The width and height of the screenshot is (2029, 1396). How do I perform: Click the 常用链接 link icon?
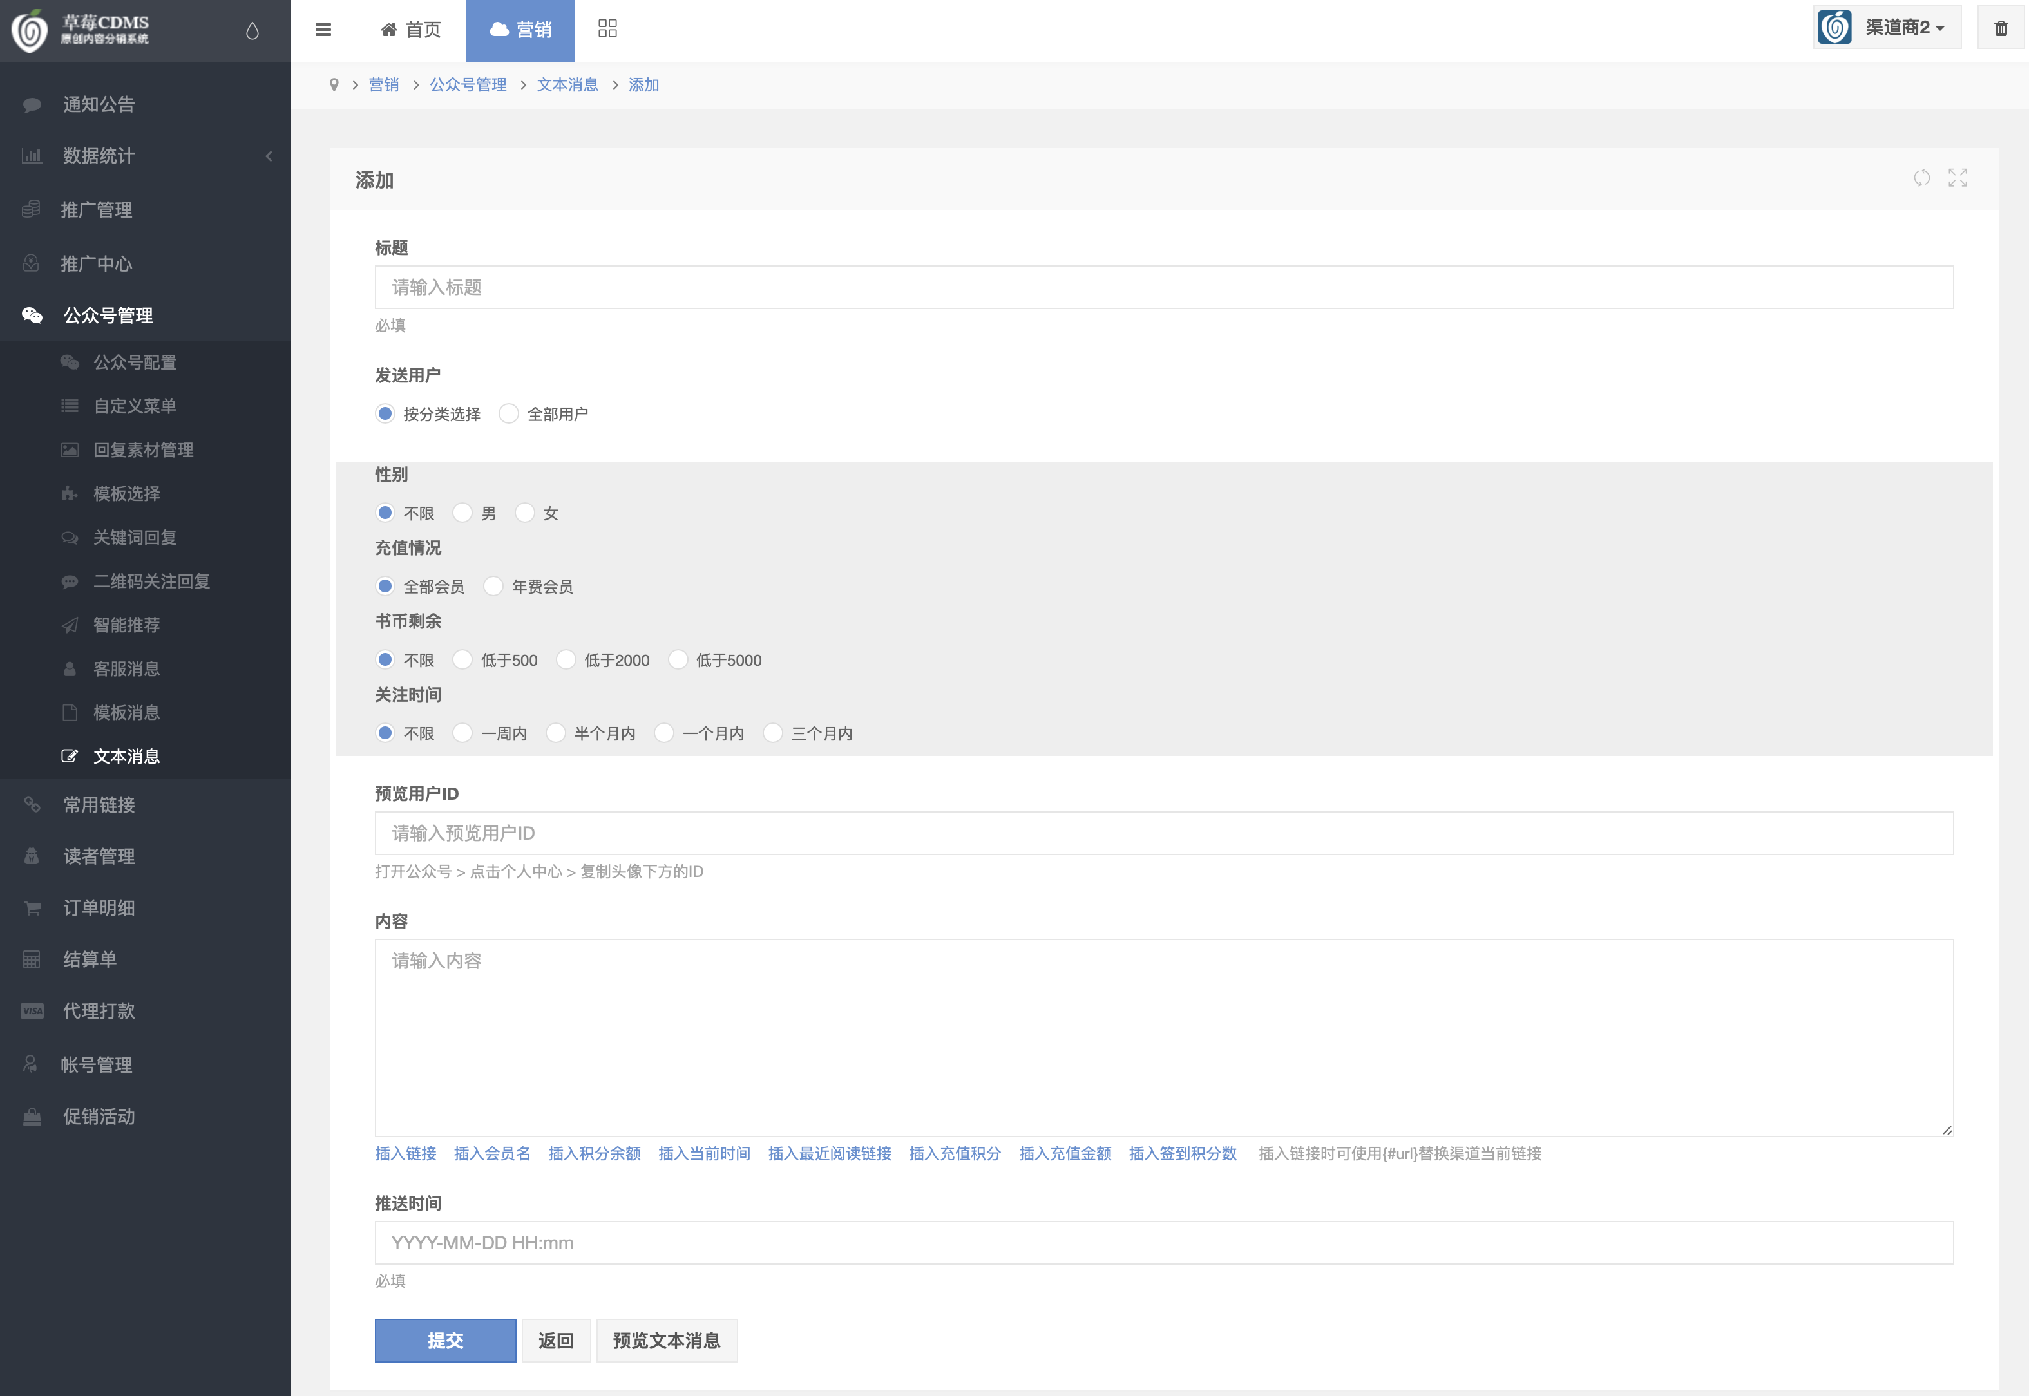pyautogui.click(x=32, y=804)
